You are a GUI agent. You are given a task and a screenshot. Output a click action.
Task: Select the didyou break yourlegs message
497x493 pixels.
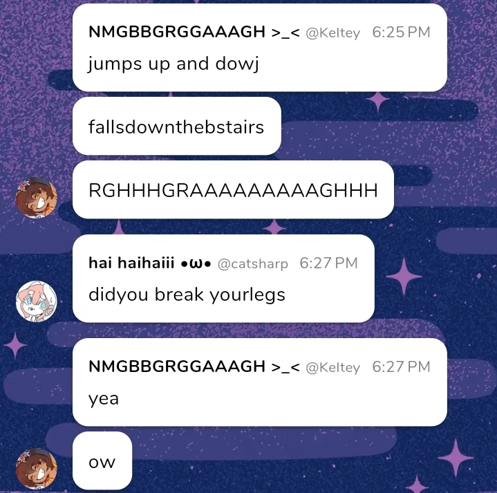187,295
